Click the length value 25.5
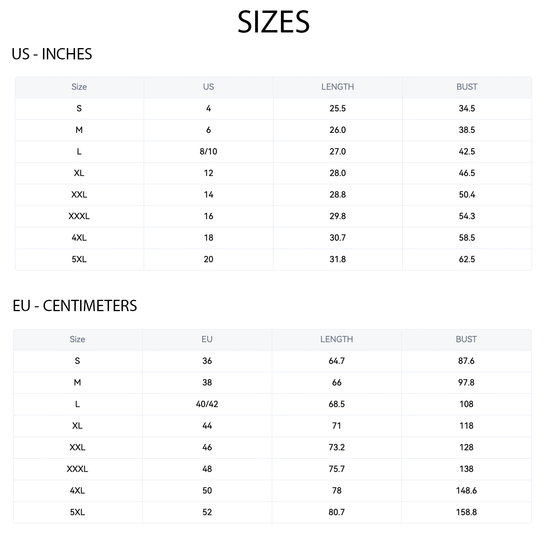This screenshot has height=539, width=547. coord(338,108)
